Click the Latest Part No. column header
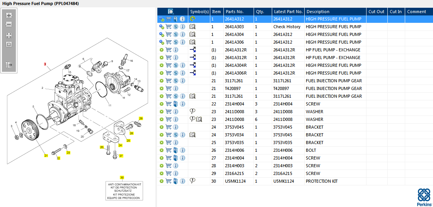Viewport: 433px width, 207px height. [x=288, y=12]
